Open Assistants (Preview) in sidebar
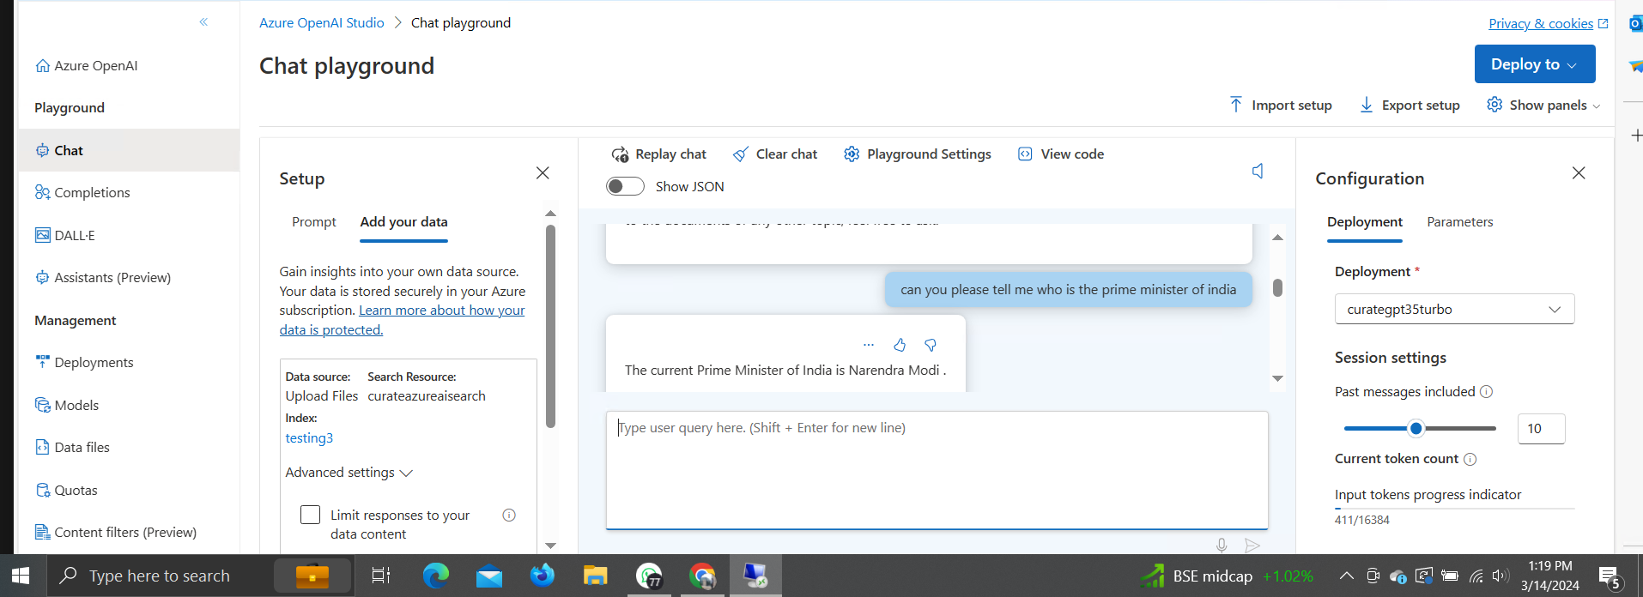The image size is (1643, 597). (x=103, y=278)
